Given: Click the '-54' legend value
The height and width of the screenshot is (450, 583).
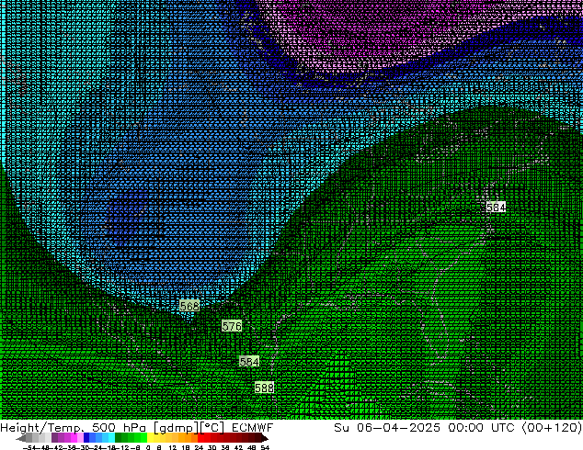Looking at the screenshot, I should click(29, 447).
